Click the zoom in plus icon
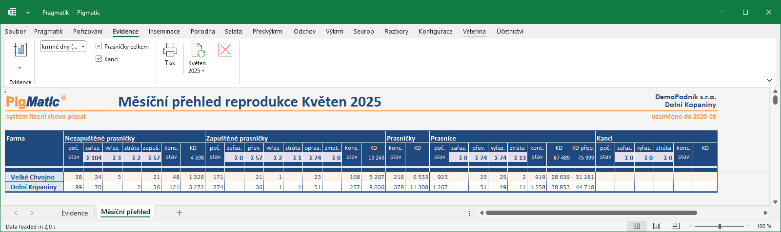The height and width of the screenshot is (232, 781). pos(748,226)
